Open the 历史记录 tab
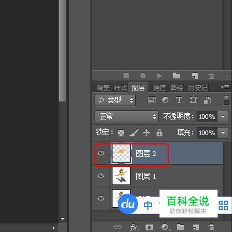The image size is (232, 232). (x=198, y=88)
